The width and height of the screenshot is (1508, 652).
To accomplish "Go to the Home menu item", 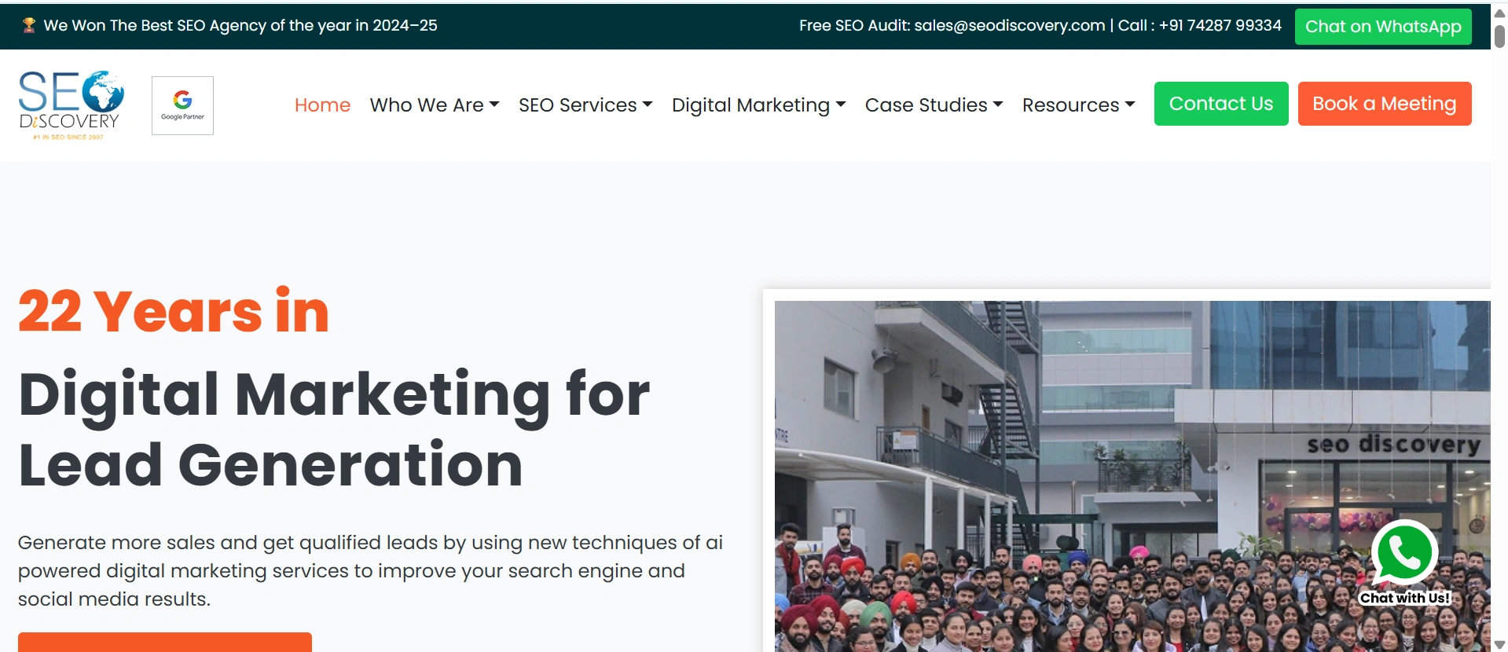I will (x=322, y=104).
